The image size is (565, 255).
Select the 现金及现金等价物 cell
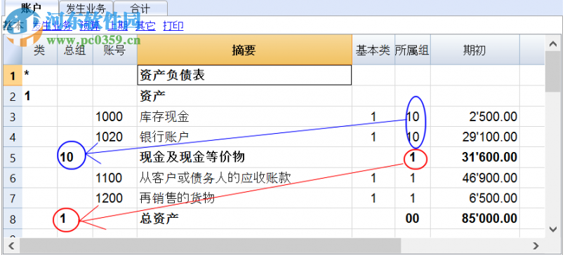tap(244, 157)
